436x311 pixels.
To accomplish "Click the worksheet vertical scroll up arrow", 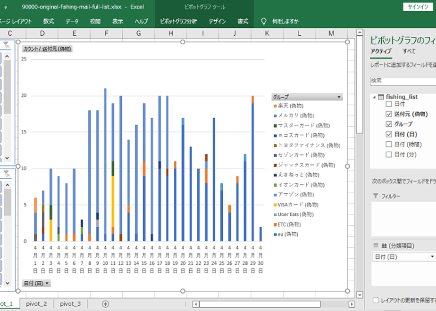I will [360, 33].
